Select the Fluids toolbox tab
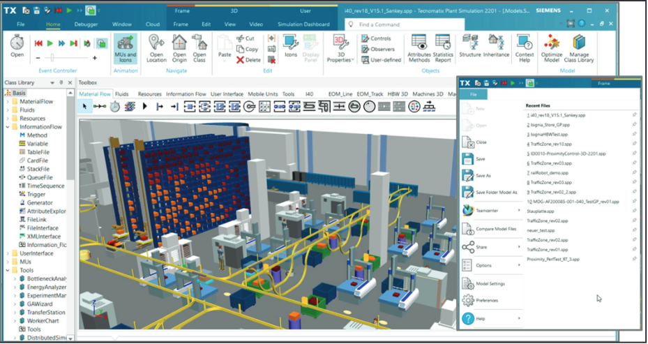 (121, 94)
